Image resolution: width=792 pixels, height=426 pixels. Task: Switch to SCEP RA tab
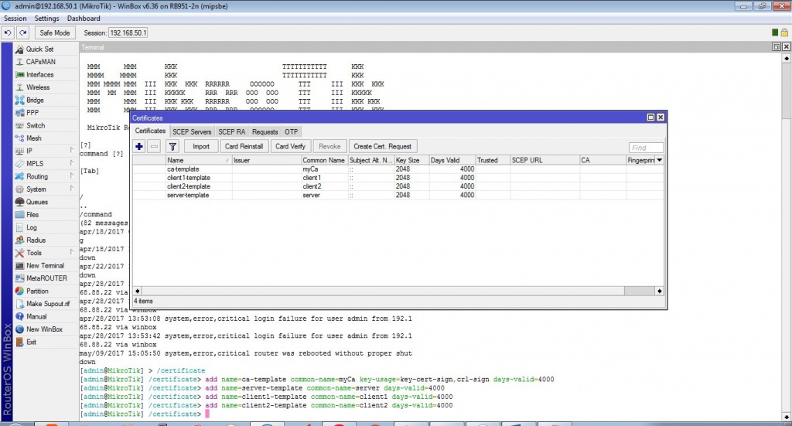click(232, 131)
